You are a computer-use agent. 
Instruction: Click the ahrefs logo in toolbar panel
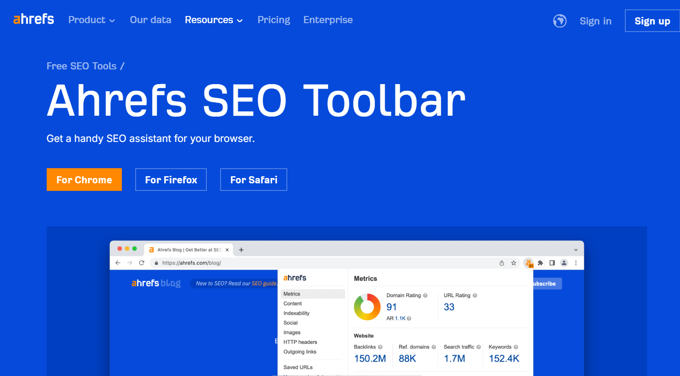[295, 278]
